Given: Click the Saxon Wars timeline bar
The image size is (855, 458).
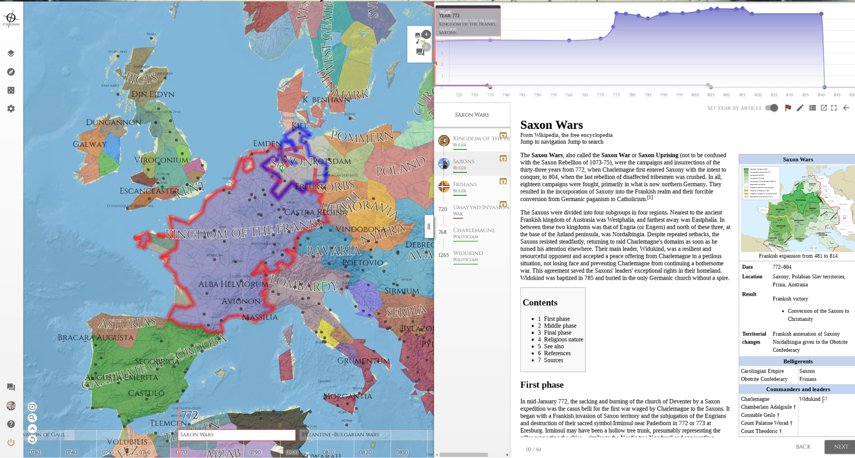Looking at the screenshot, I should [236, 435].
